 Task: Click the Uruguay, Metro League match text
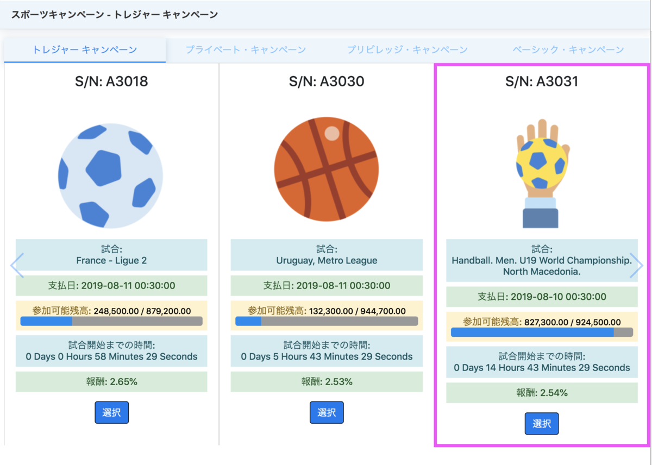327,261
